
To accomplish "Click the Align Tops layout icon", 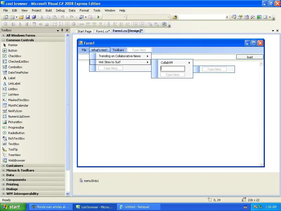I will tap(34, 24).
